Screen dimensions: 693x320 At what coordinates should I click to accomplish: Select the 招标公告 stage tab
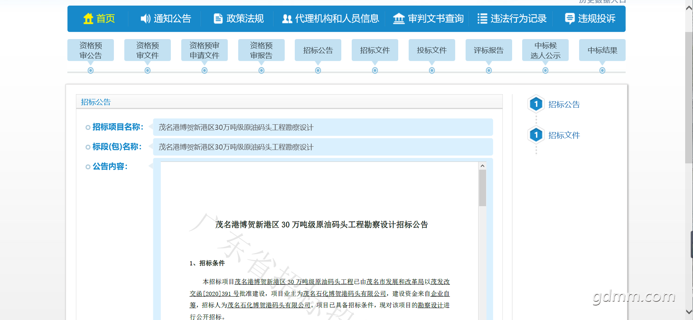tap(318, 50)
